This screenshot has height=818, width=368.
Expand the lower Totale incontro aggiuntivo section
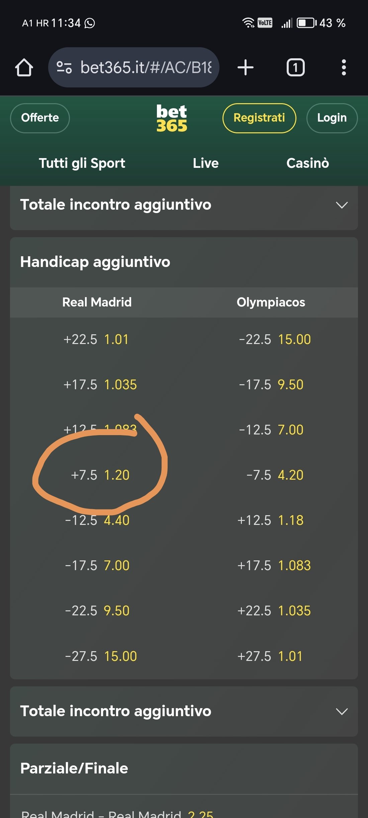(184, 711)
